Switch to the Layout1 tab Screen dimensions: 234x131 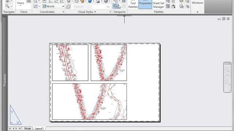pyautogui.click(x=39, y=128)
